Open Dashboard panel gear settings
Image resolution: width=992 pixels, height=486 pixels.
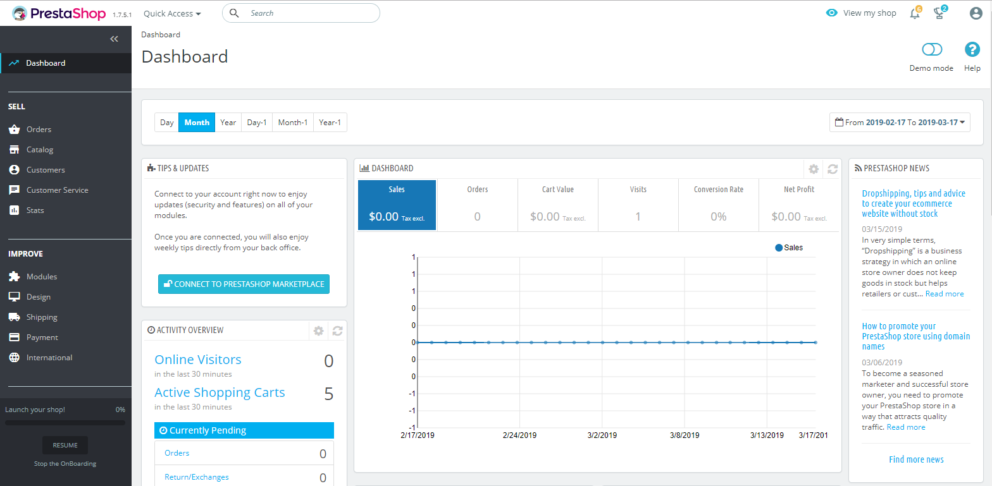pyautogui.click(x=814, y=169)
